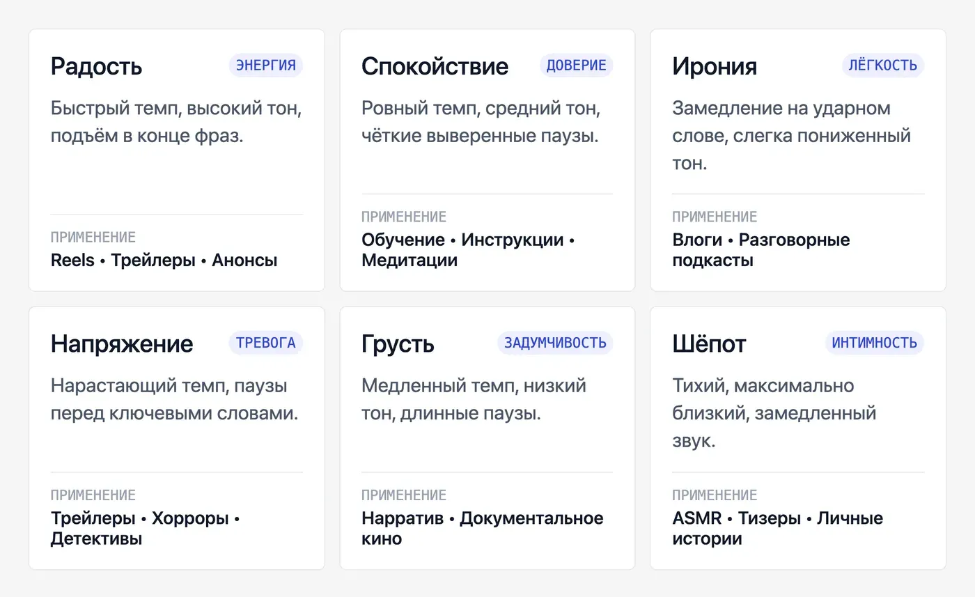Click the "ДОВЕРИЕ" badge
975x597 pixels.
[576, 65]
